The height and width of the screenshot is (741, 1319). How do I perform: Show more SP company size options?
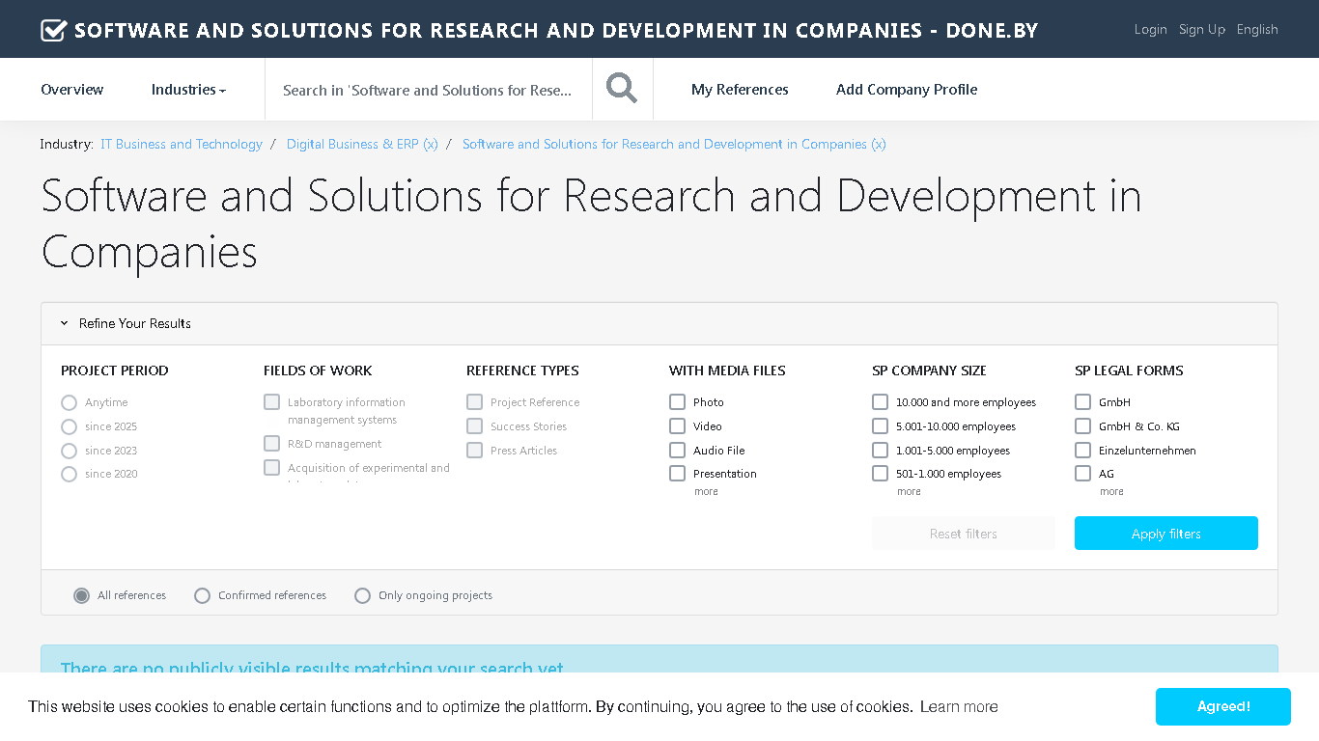point(909,492)
